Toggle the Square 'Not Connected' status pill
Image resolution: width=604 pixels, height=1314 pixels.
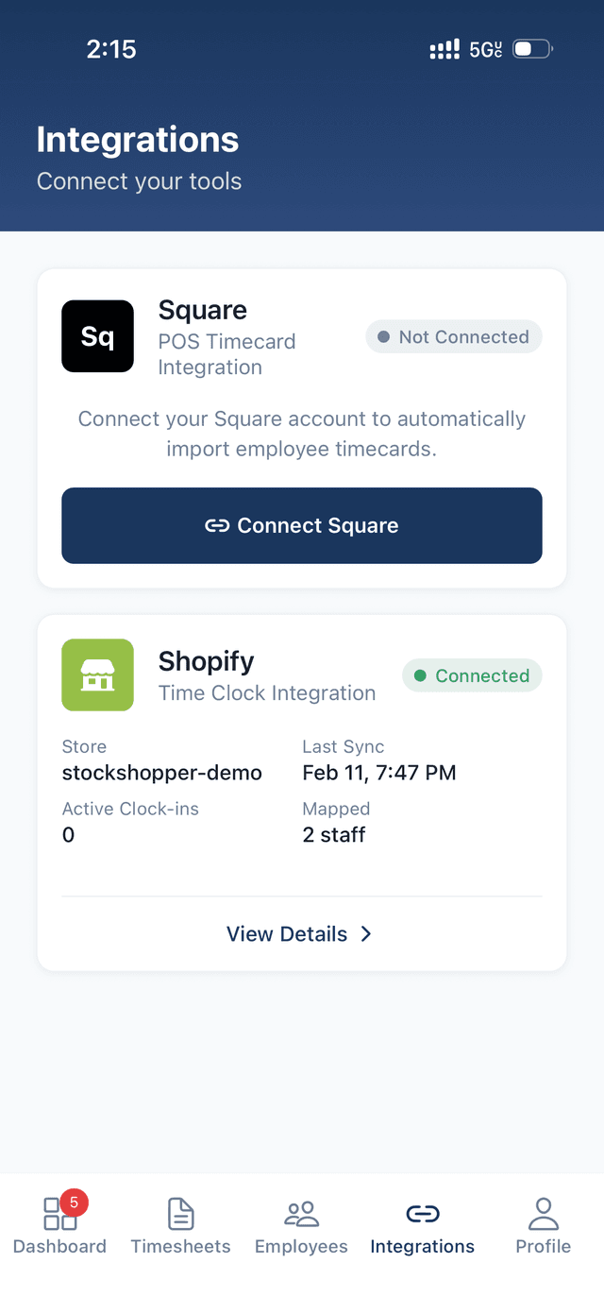click(x=454, y=336)
